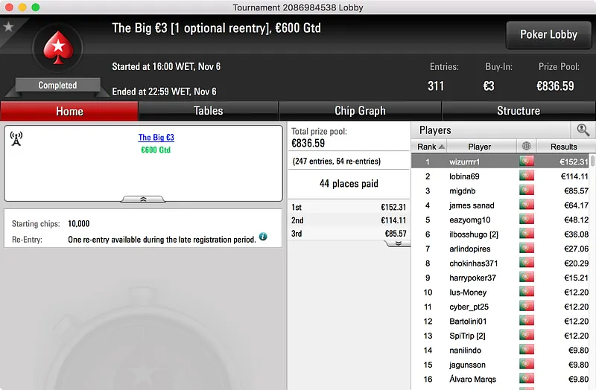Open The Big €3 link

[x=156, y=138]
